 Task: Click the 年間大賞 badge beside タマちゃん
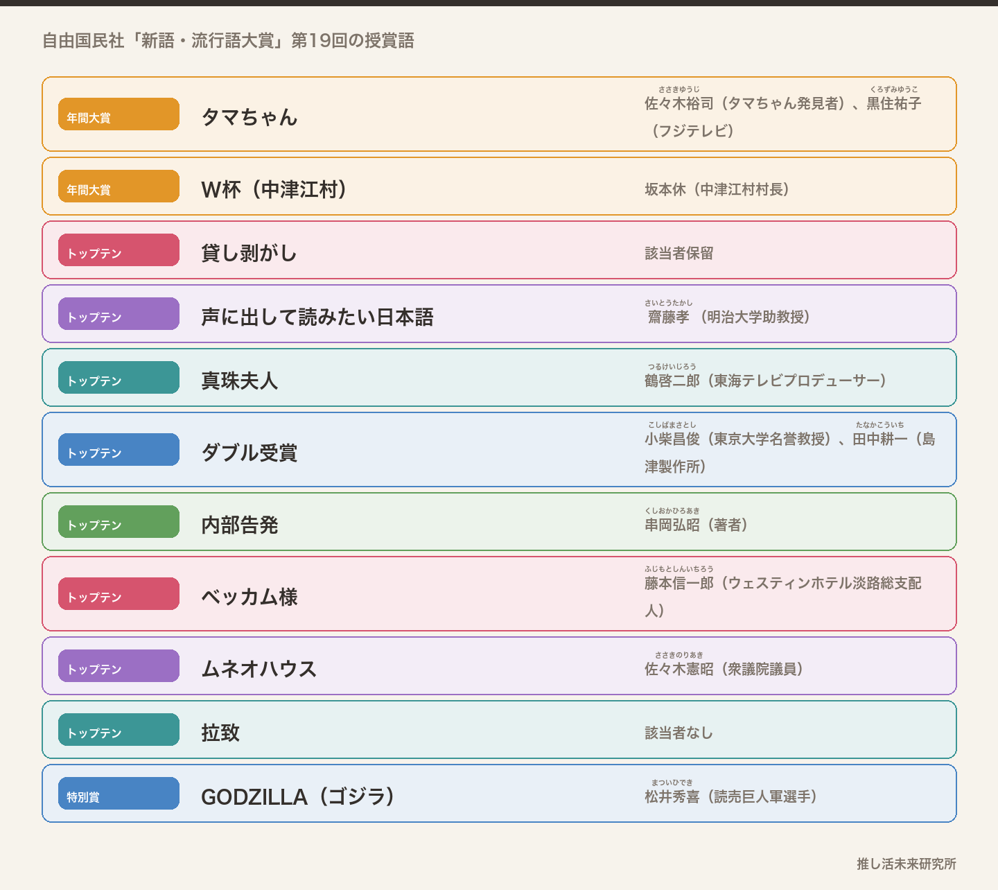click(x=119, y=114)
